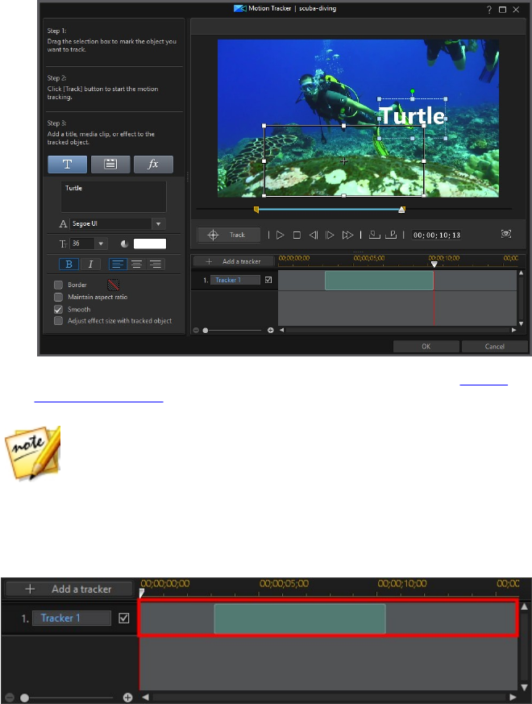Click the yellow range start marker under preview
532x704 pixels.
tap(256, 209)
